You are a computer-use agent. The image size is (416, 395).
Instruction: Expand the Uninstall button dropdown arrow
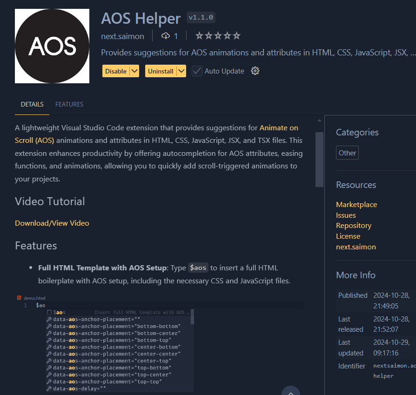[x=181, y=71]
